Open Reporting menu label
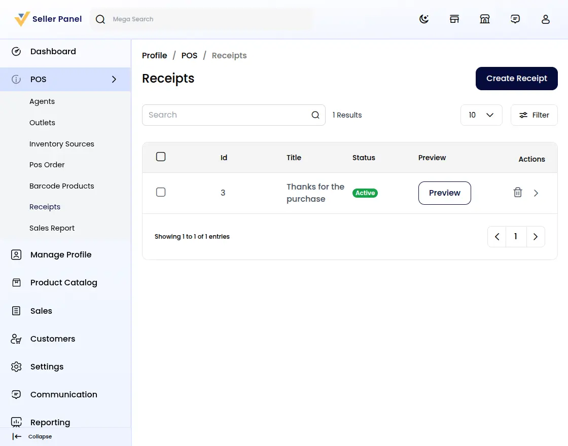The width and height of the screenshot is (568, 446). (x=50, y=423)
